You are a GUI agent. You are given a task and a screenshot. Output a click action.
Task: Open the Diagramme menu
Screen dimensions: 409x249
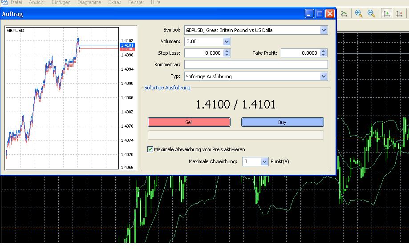[x=89, y=3]
